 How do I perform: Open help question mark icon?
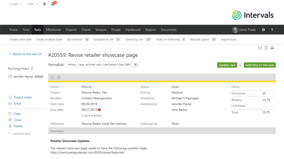[272, 30]
